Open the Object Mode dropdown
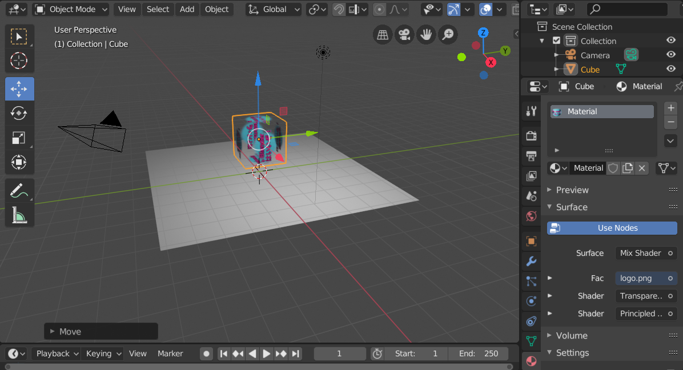The height and width of the screenshot is (370, 683). [71, 9]
